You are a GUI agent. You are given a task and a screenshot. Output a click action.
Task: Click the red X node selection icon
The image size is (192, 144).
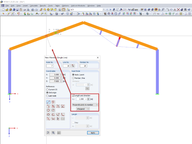[178, 10]
